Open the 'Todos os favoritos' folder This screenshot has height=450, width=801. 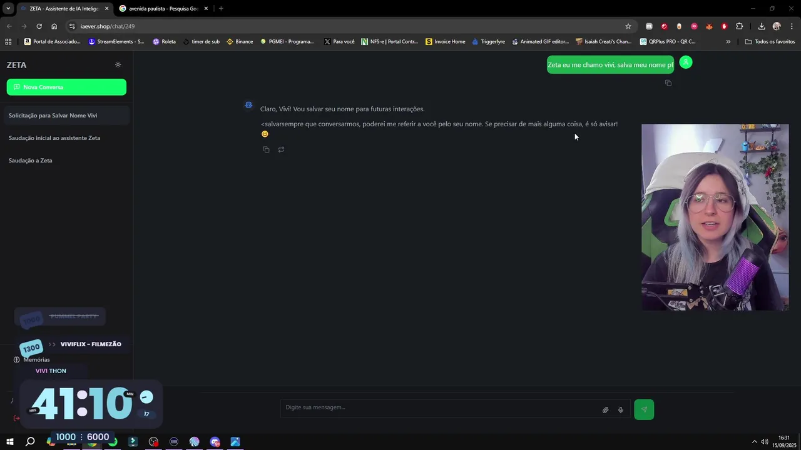point(770,42)
